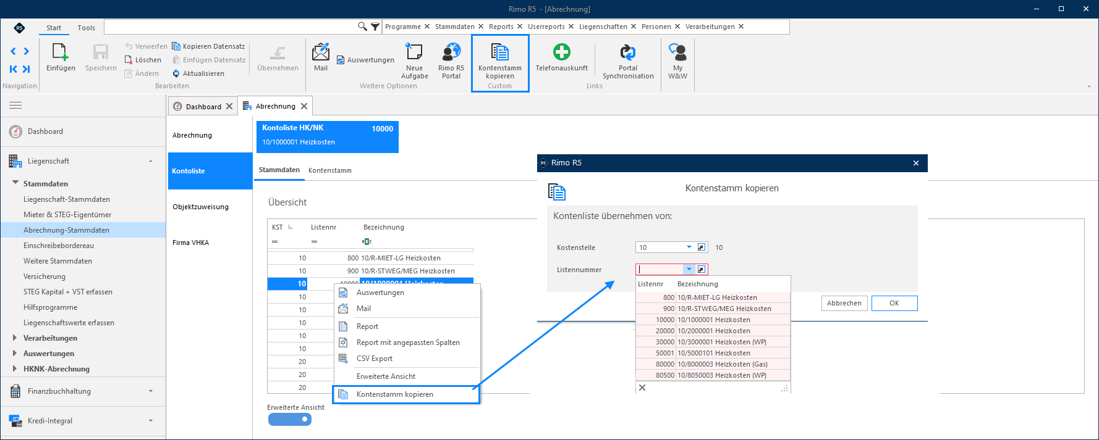
Task: Click the Listennummer input field
Action: (660, 270)
